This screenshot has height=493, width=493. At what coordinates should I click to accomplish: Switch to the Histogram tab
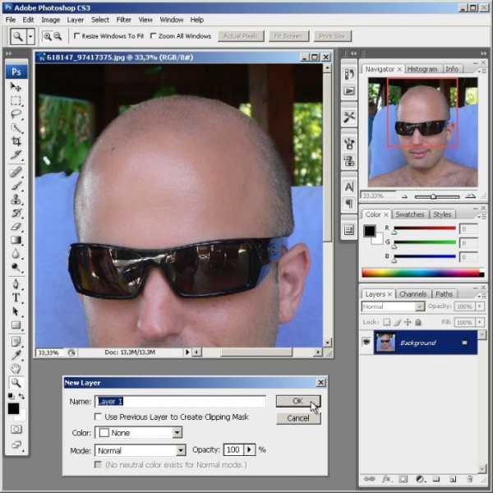tap(422, 69)
